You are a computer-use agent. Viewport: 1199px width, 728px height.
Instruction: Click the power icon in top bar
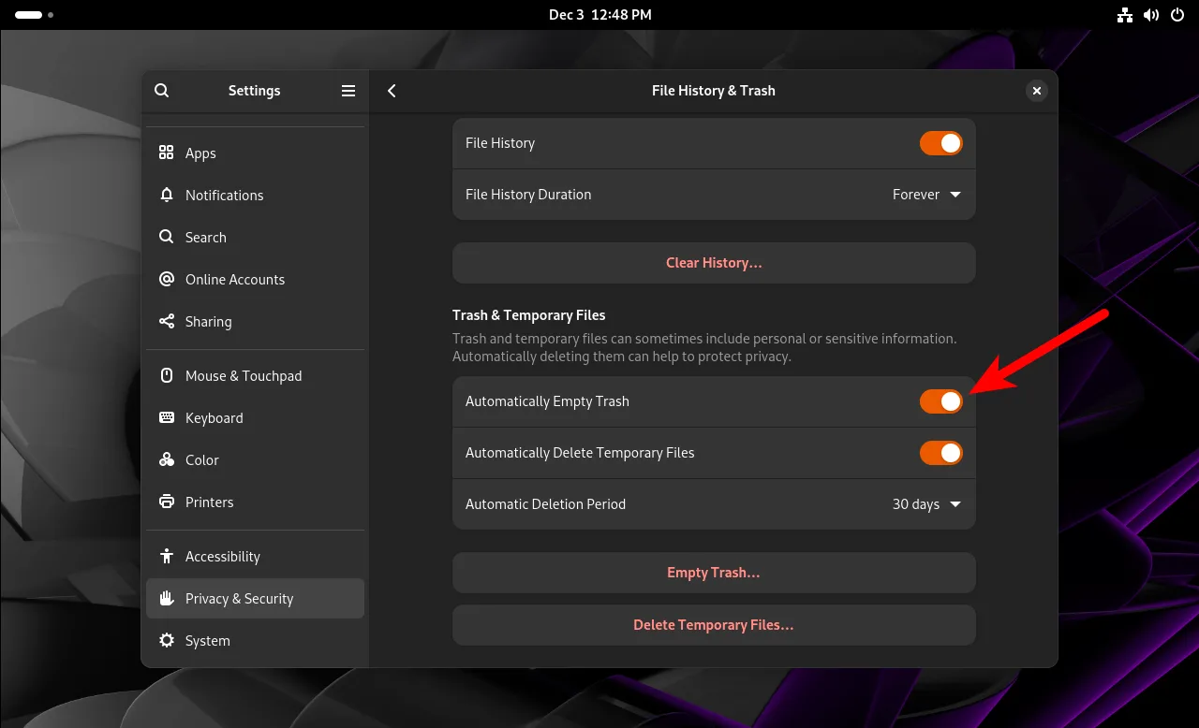click(x=1177, y=15)
